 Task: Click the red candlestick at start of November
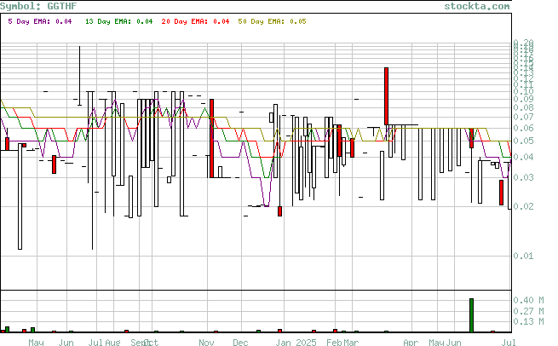(x=212, y=138)
